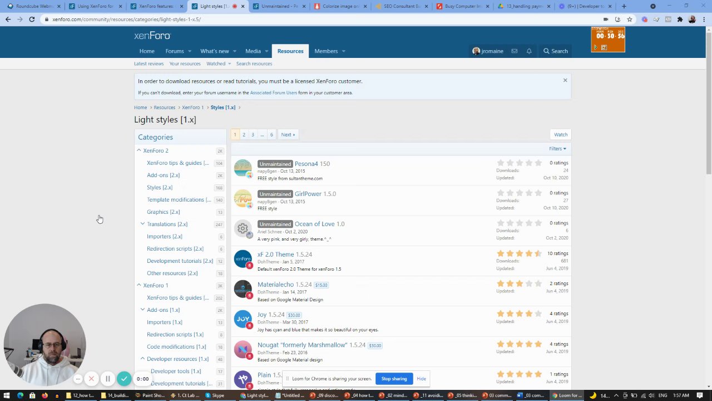Click the XenForo logo
The height and width of the screenshot is (401, 712).
[x=152, y=36]
